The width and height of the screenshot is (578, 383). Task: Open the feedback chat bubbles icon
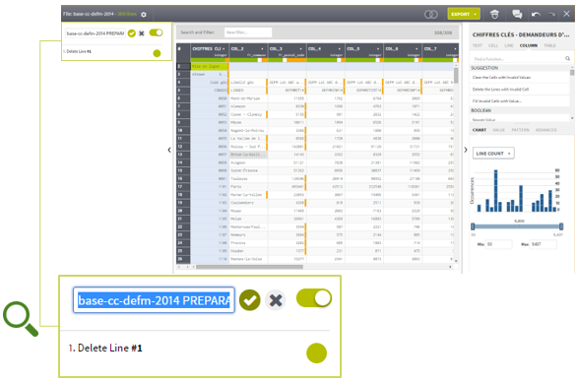coord(517,14)
